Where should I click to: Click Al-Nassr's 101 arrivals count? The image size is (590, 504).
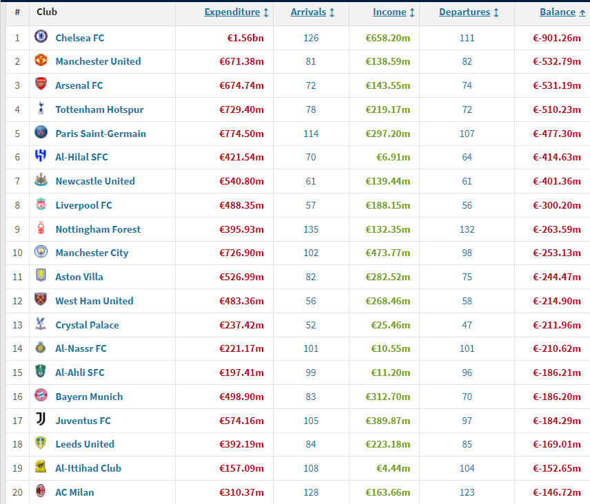pos(311,348)
